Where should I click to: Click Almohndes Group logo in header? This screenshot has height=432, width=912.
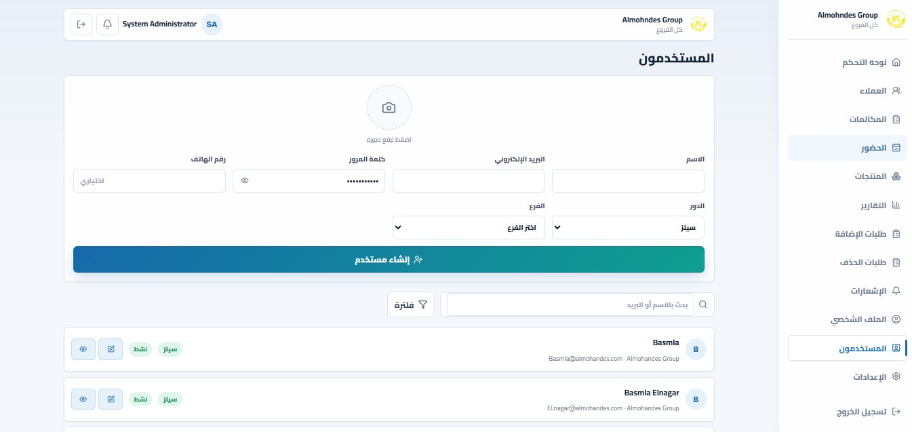point(698,24)
